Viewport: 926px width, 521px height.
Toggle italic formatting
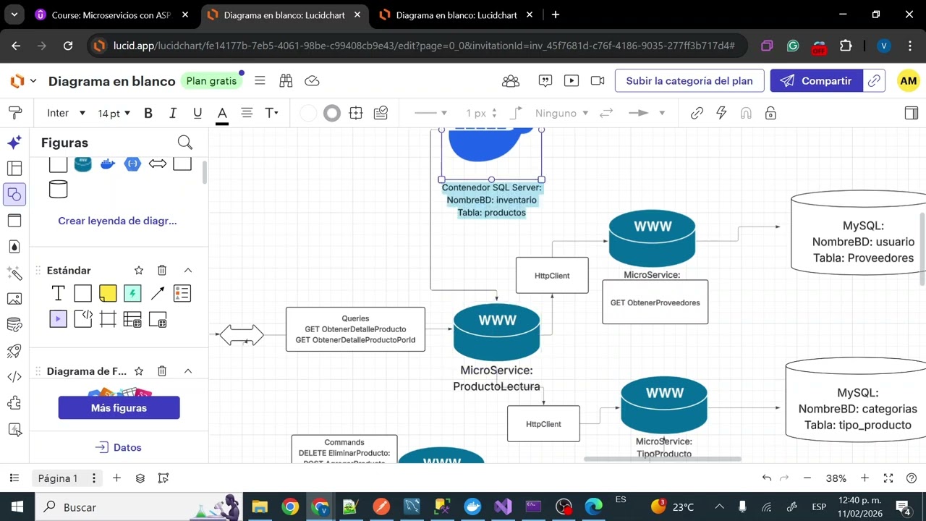click(x=173, y=113)
